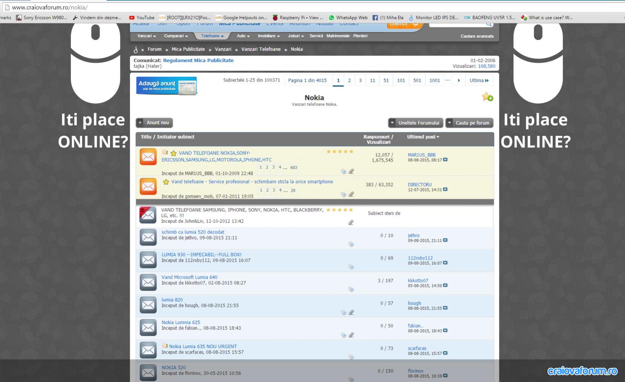Viewport: 625px width, 382px height.
Task: Sort by Raspunsuri column header
Action: point(378,137)
